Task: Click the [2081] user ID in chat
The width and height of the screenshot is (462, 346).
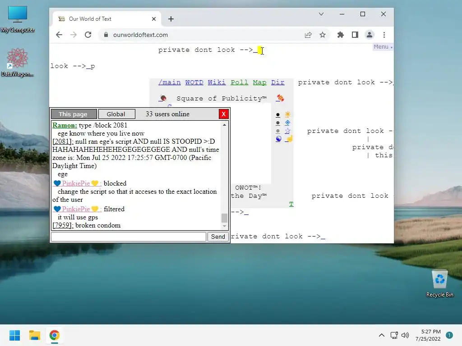Action: [63, 141]
